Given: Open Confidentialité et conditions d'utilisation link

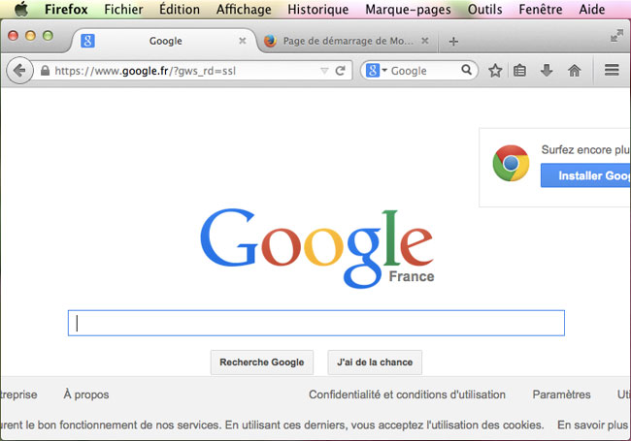Looking at the screenshot, I should (x=407, y=394).
